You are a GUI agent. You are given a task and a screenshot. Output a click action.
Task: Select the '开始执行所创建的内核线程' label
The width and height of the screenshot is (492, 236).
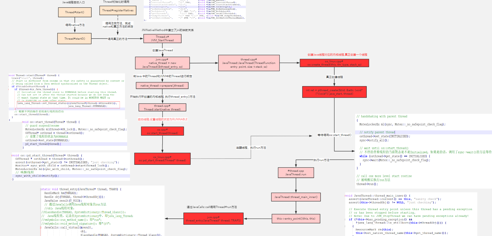[x=163, y=97]
